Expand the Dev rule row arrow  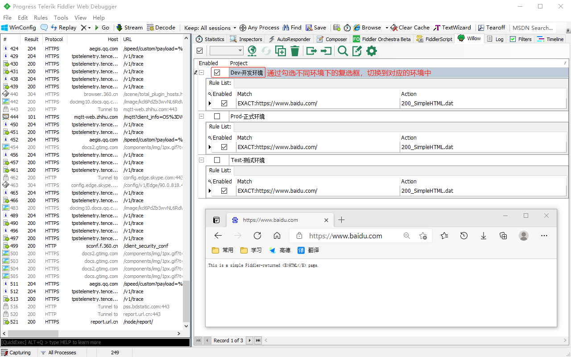[x=210, y=104]
